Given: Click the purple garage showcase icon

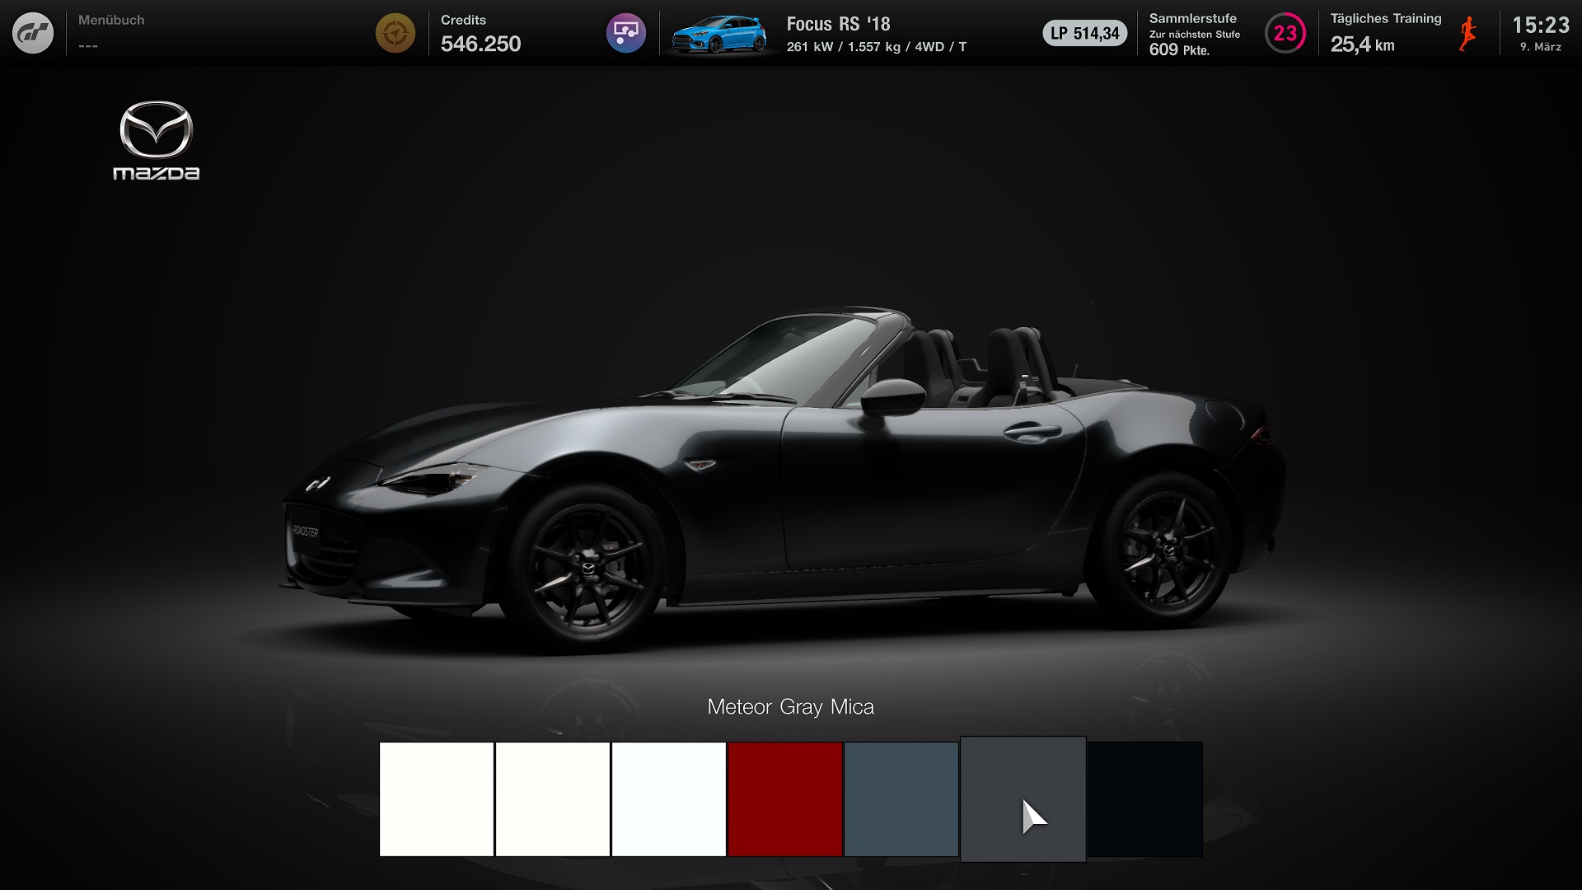Looking at the screenshot, I should tap(625, 33).
